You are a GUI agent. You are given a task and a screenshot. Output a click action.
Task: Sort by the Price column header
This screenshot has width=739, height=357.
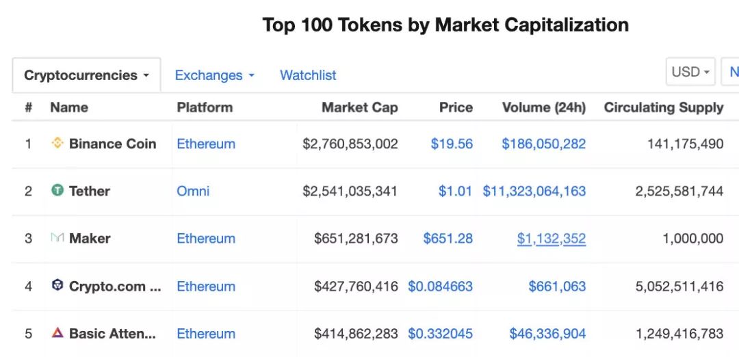tap(456, 107)
